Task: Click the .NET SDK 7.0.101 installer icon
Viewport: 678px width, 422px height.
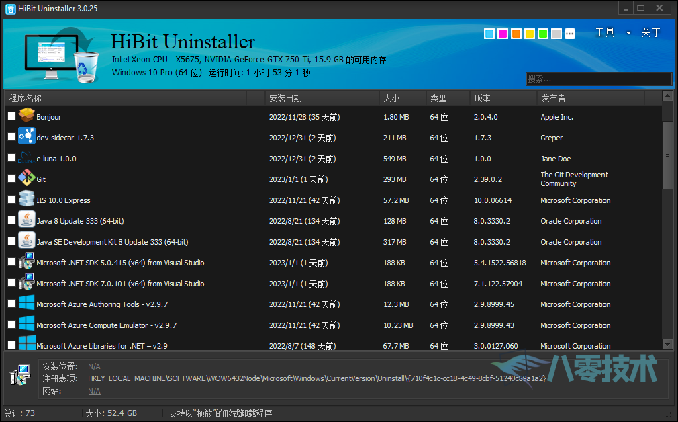Action: click(26, 282)
